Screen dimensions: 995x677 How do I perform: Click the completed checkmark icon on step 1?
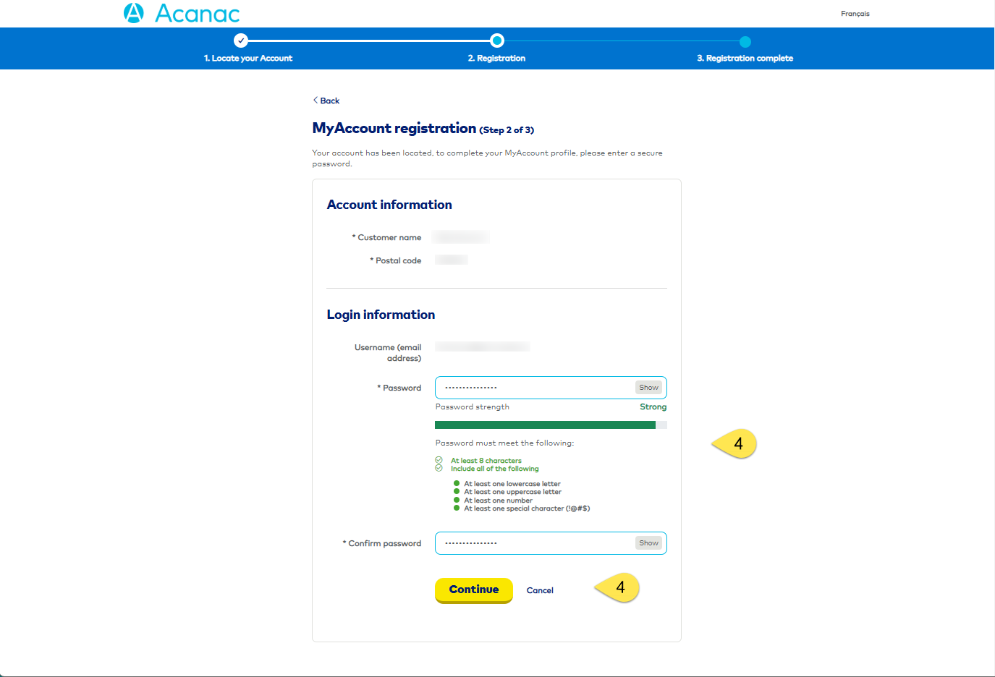241,41
